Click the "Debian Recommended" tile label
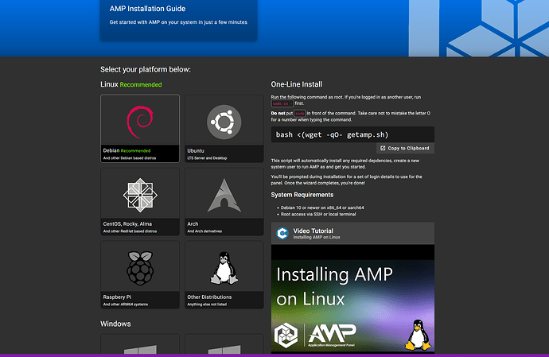Screen dimensions: 549x357 (x=127, y=149)
